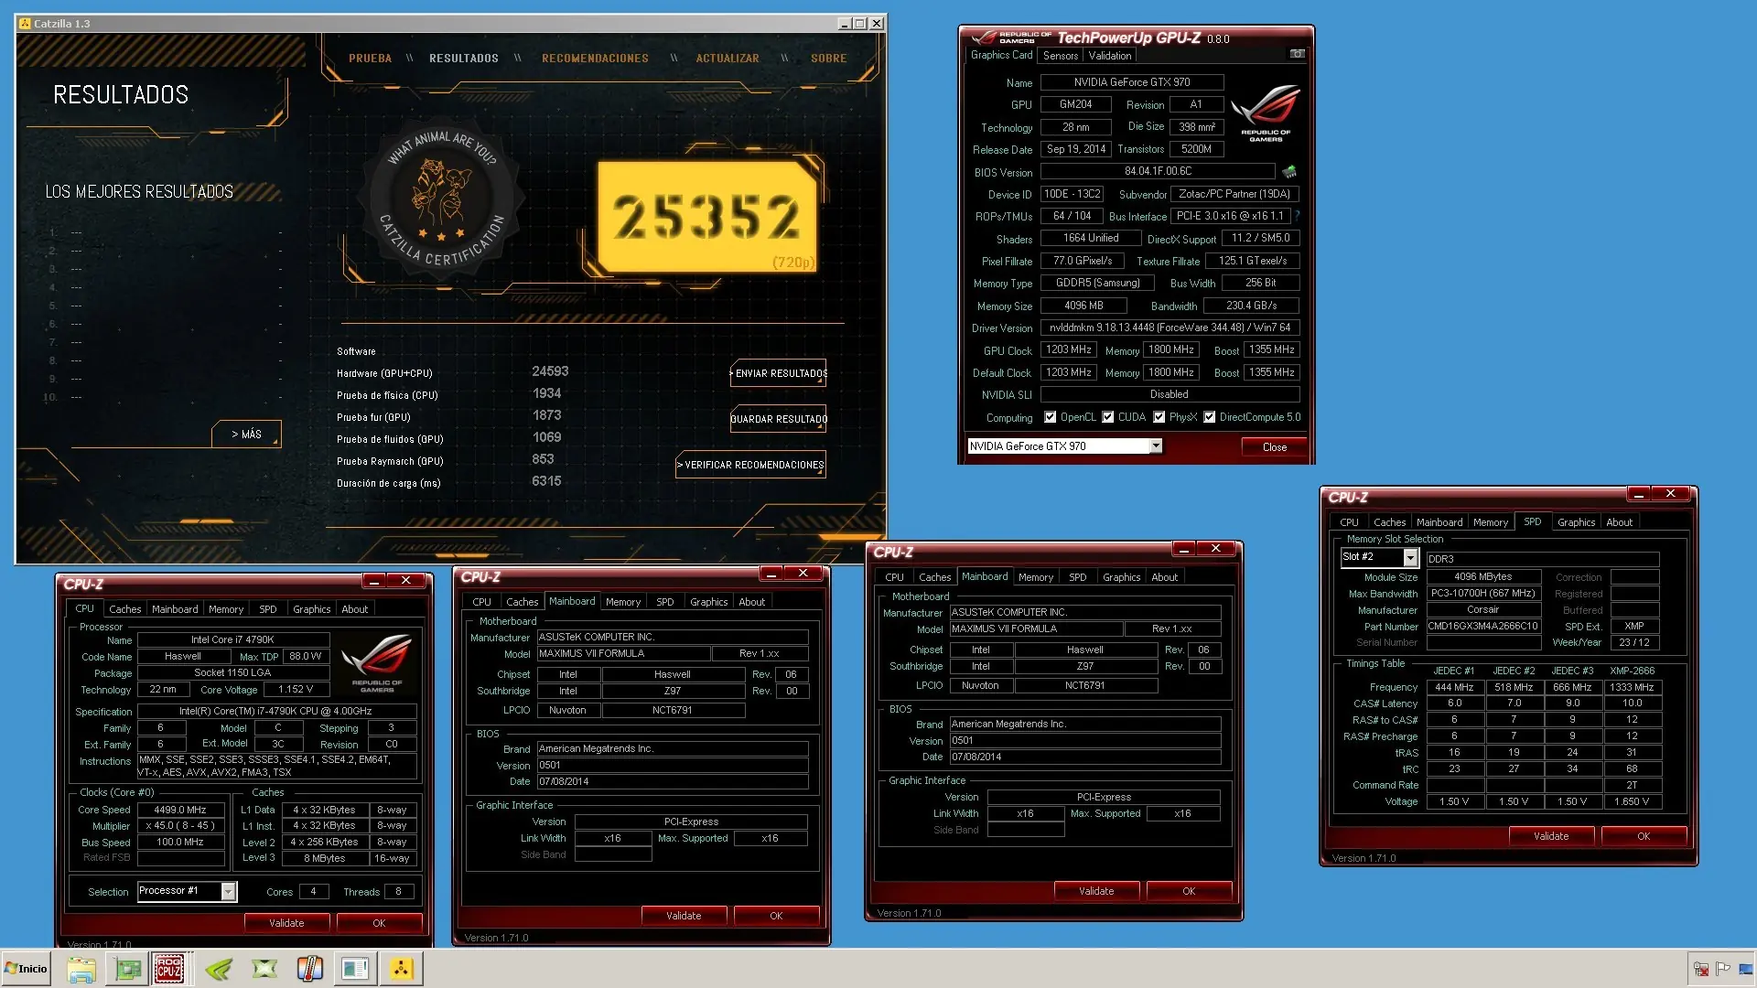1757x988 pixels.
Task: Click the Part Number field CMD16GX3M4A2666C10
Action: [x=1482, y=627]
